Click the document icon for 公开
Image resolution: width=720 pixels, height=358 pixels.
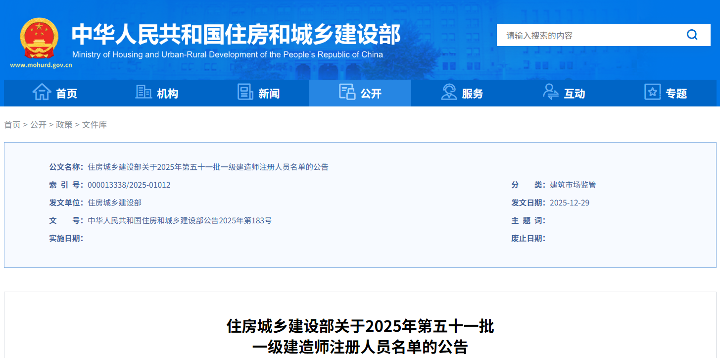(347, 92)
